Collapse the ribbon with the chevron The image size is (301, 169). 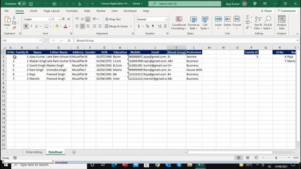click(297, 33)
